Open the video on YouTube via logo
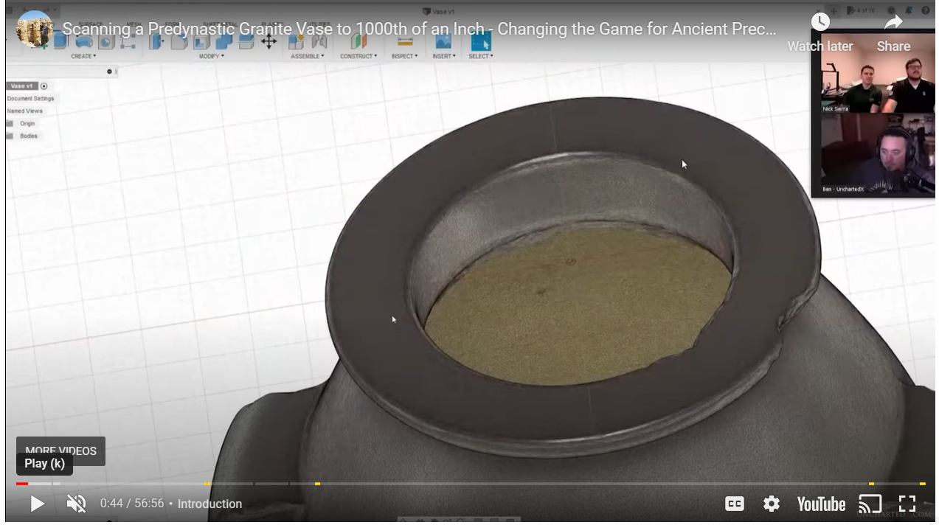The height and width of the screenshot is (525, 939). (x=821, y=504)
